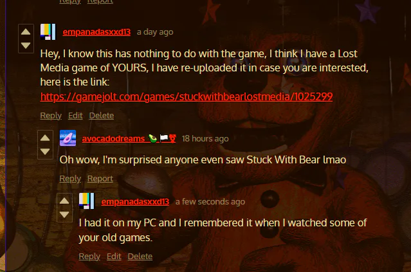
Task: Delete the Lost Media comment
Action: pyautogui.click(x=102, y=115)
